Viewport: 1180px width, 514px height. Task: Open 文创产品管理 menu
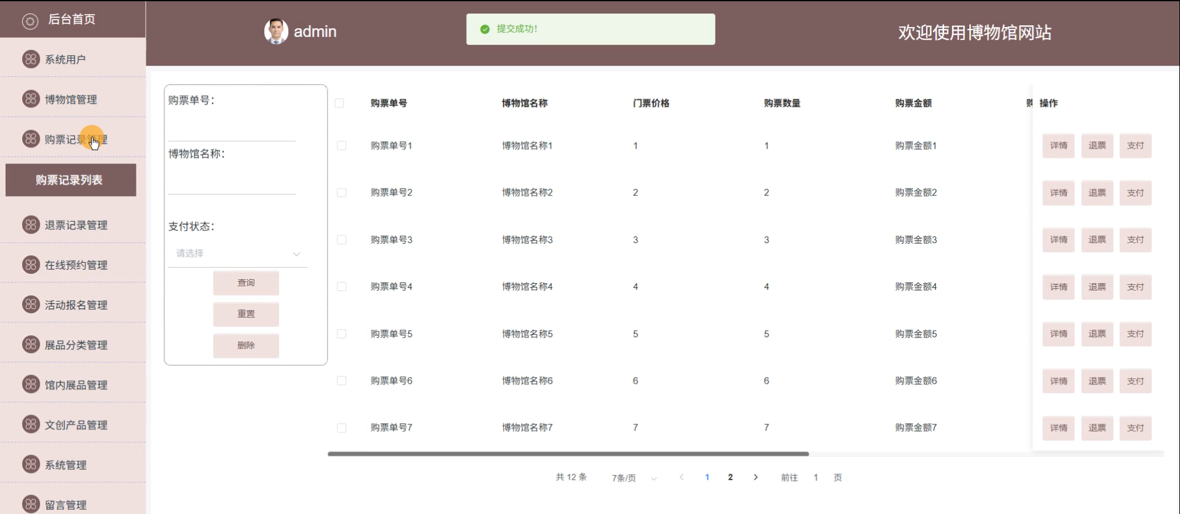tap(73, 424)
